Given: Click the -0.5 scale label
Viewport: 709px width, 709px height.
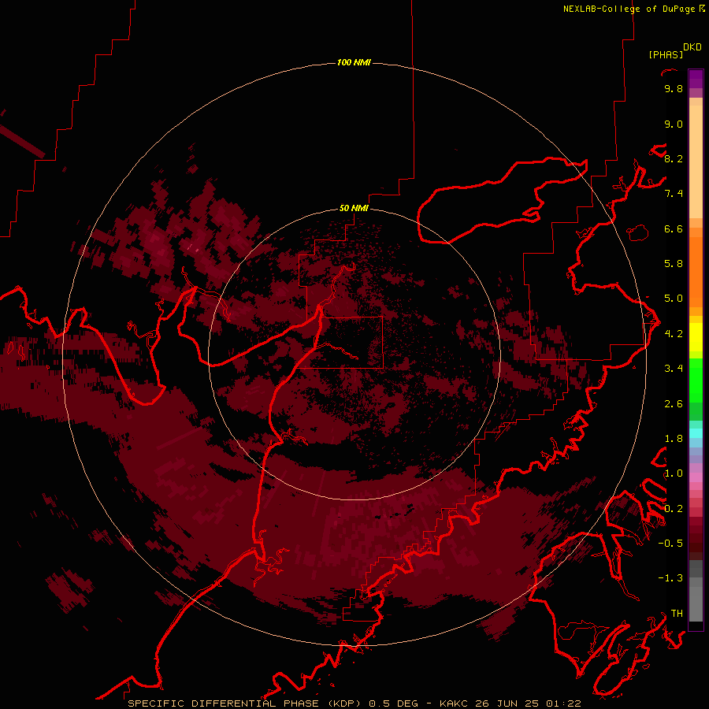Looking at the screenshot, I should coord(670,544).
